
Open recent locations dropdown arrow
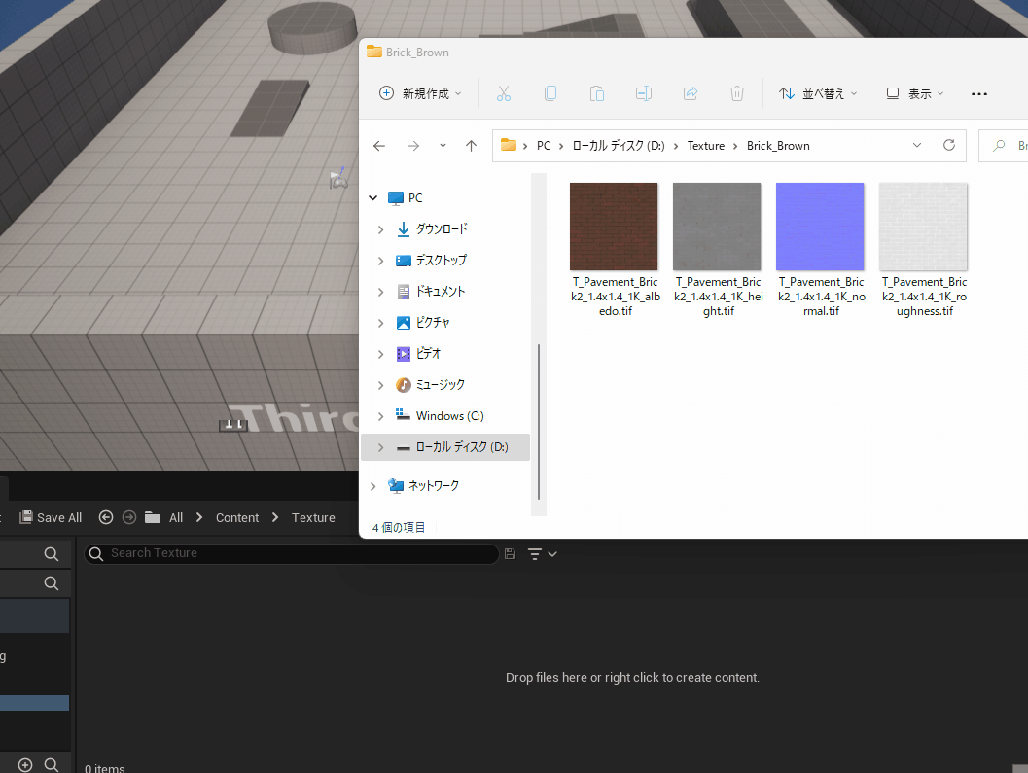[x=443, y=146]
